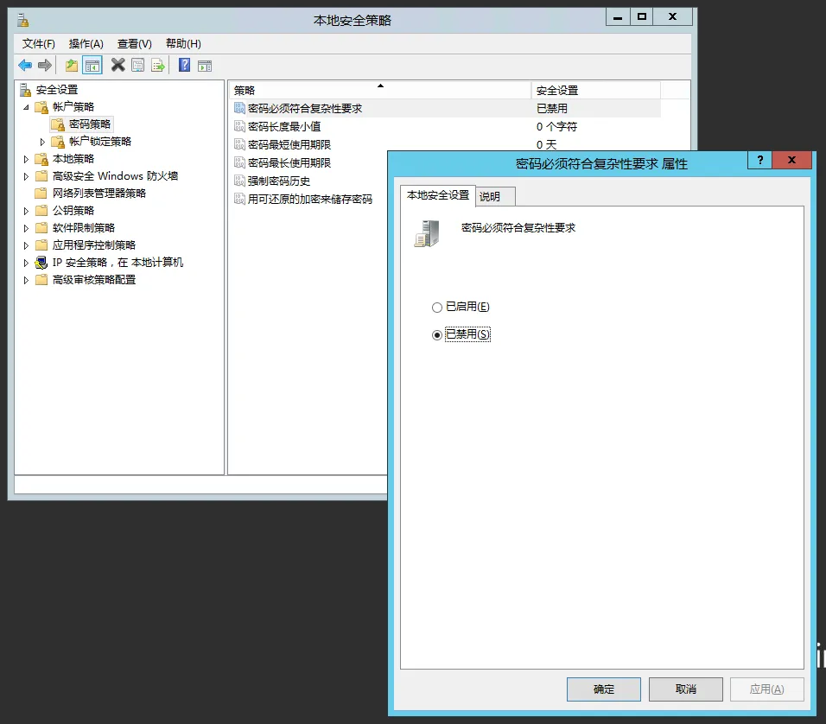
Task: Expand the 本地策略 tree node
Action: pyautogui.click(x=26, y=159)
